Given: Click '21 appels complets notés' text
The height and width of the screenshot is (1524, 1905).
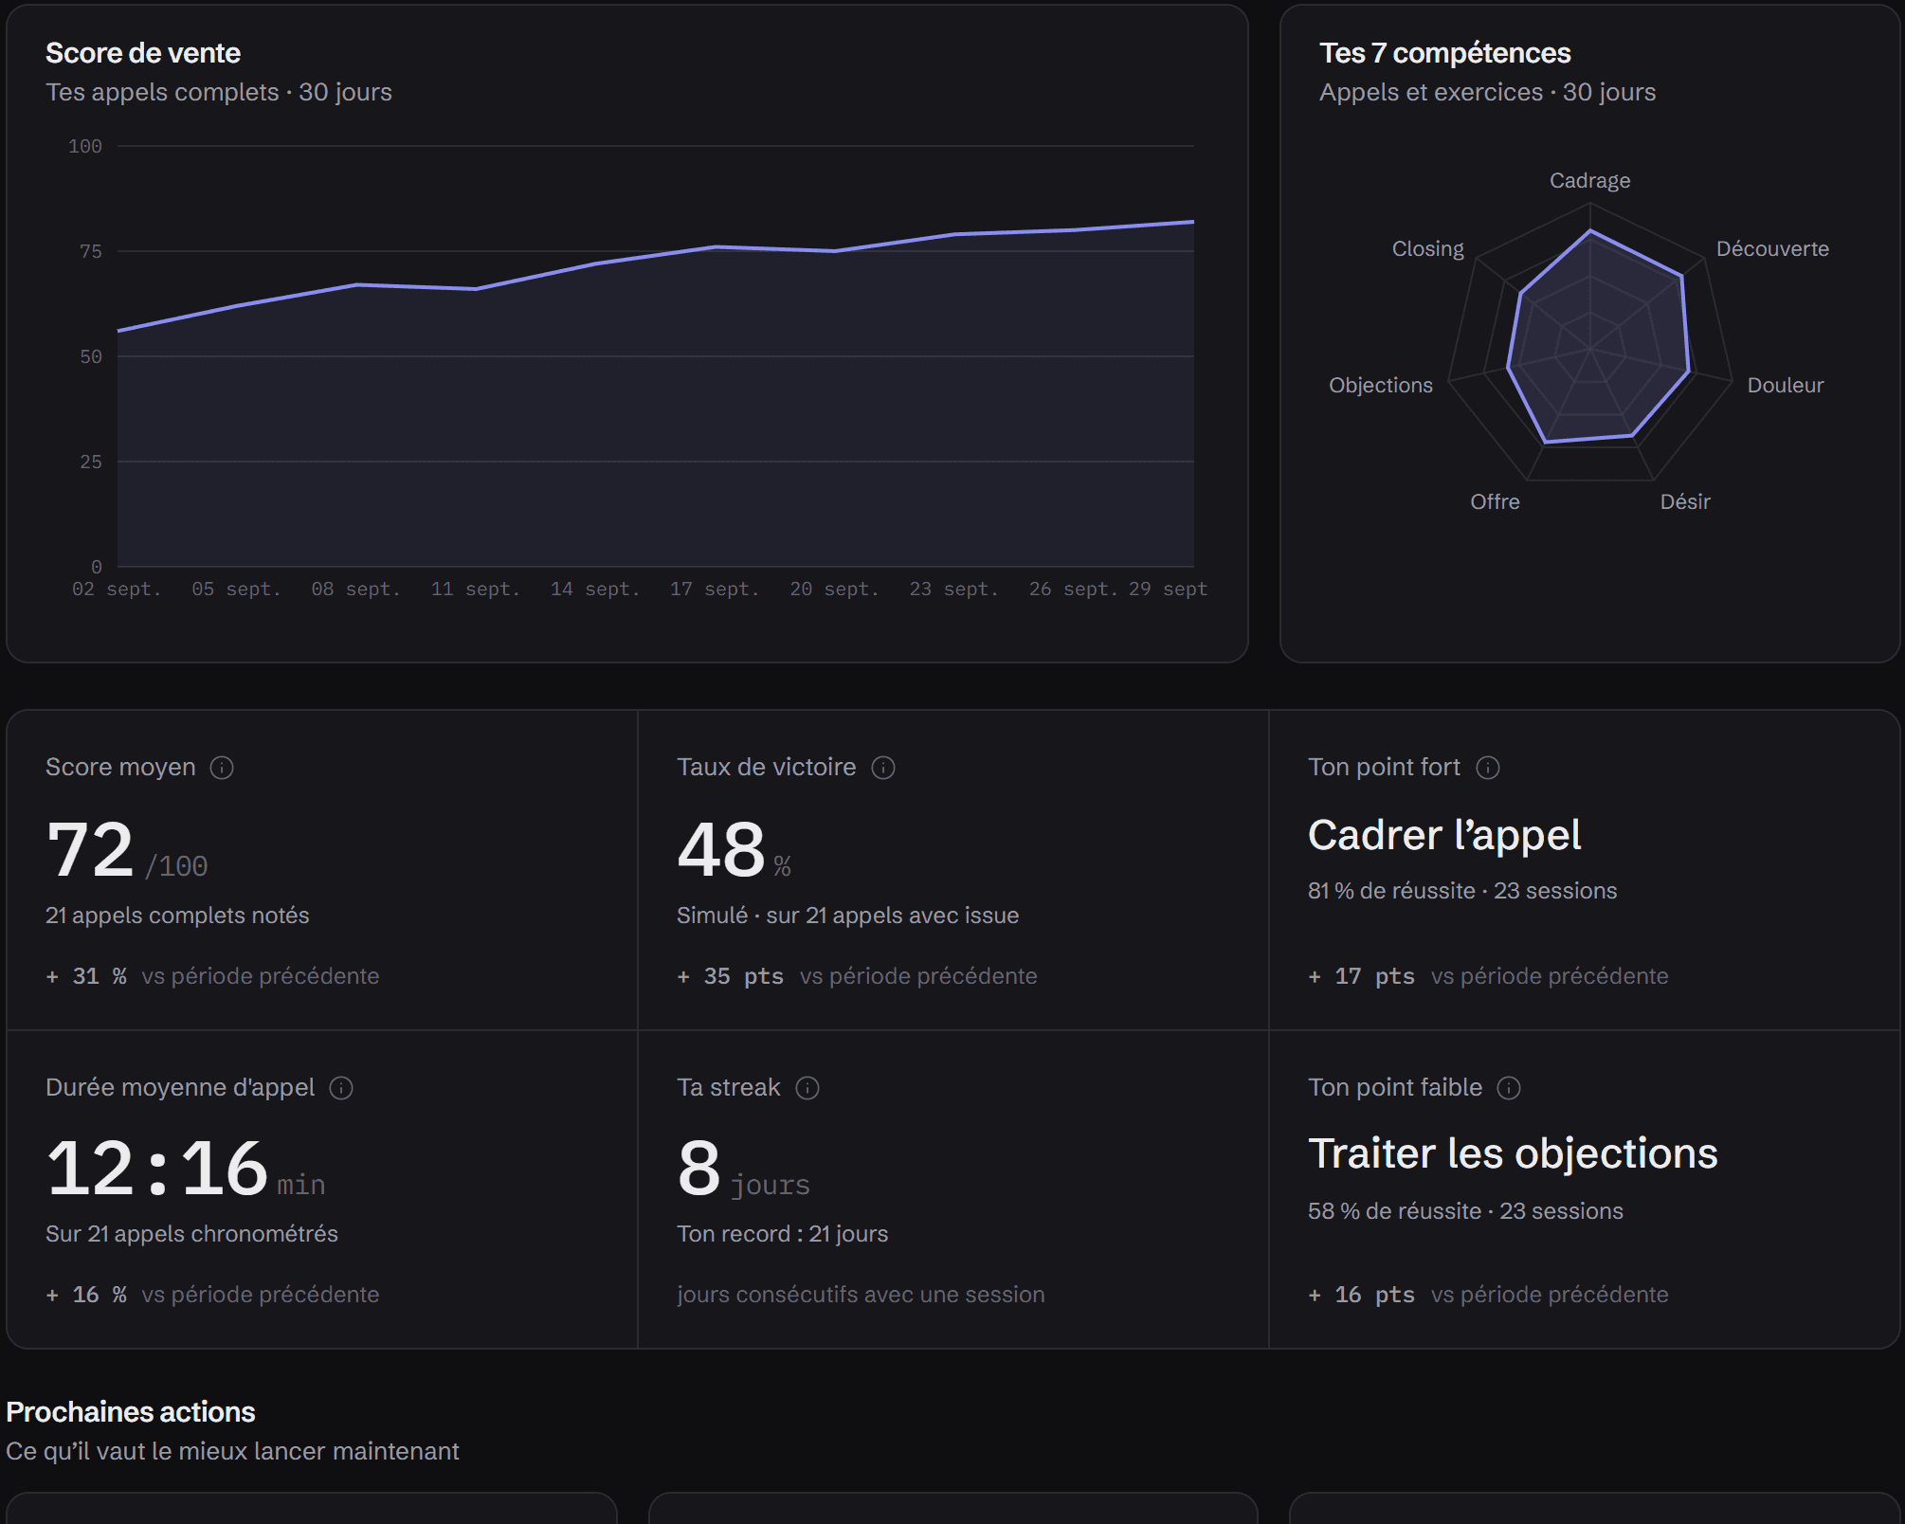Looking at the screenshot, I should point(177,916).
